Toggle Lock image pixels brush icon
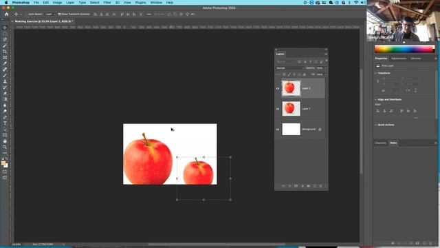This screenshot has height=248, width=440. [289, 74]
